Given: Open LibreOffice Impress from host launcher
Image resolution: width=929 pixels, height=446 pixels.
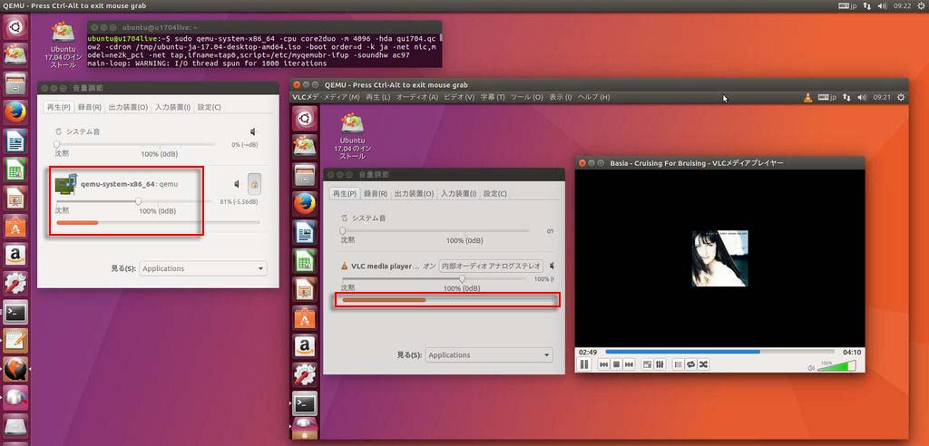Looking at the screenshot, I should click(x=15, y=198).
